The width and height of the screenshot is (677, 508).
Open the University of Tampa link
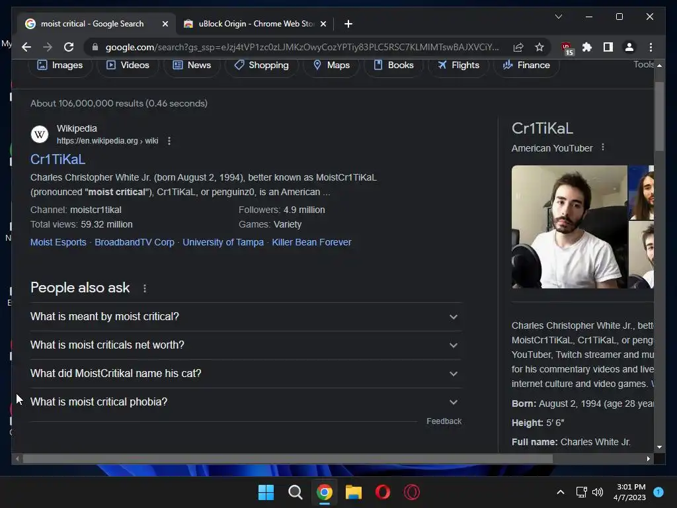pyautogui.click(x=223, y=242)
